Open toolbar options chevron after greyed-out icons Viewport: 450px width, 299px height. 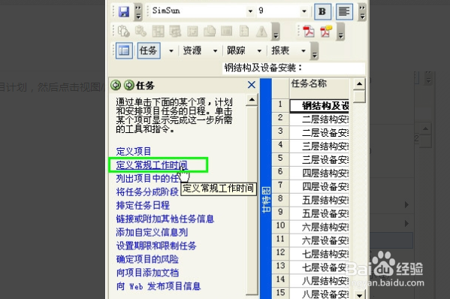click(x=276, y=32)
